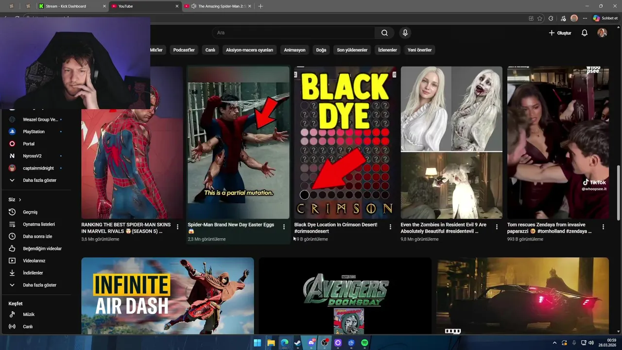Select the Mix'ler filter chip
Viewport: 622px width, 350px height.
(x=156, y=50)
